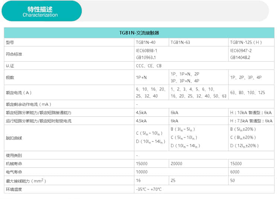The width and height of the screenshot is (279, 199).
Task: Select the GB10963.1 standard text
Action: click(146, 58)
